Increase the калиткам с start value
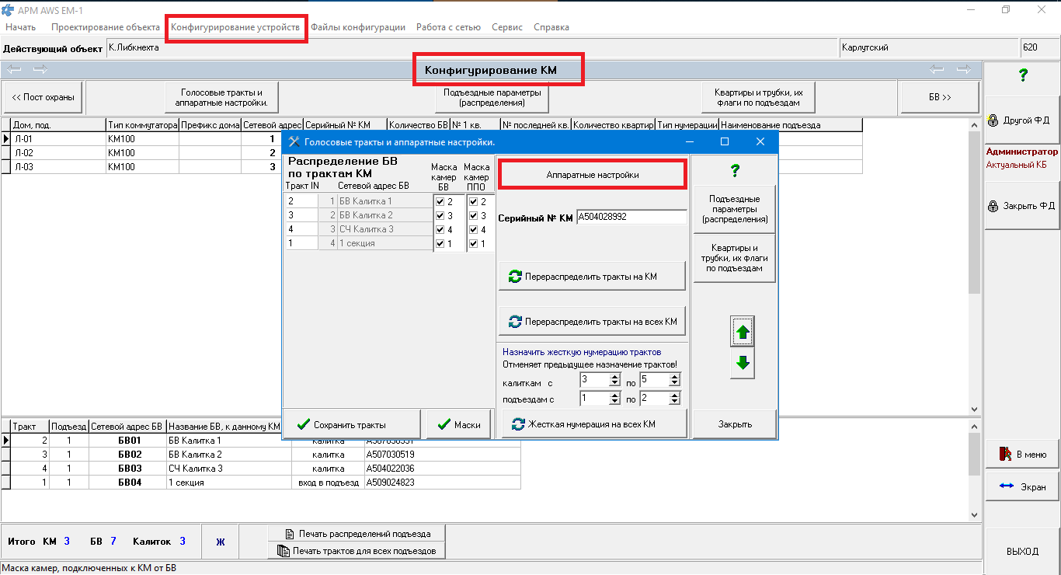Viewport: 1061px width, 575px height. coord(615,377)
